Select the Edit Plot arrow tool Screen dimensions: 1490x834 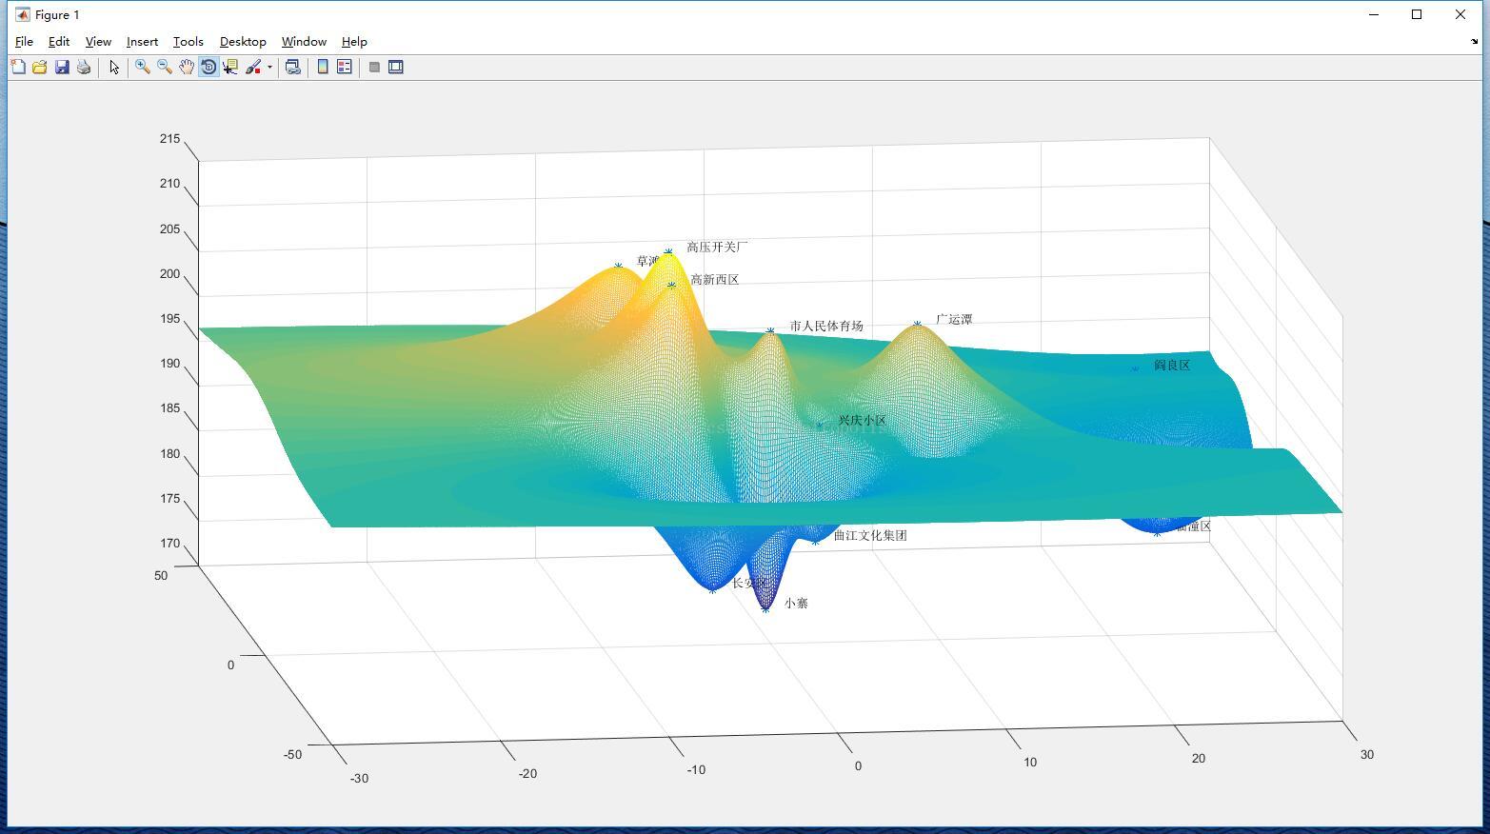114,67
